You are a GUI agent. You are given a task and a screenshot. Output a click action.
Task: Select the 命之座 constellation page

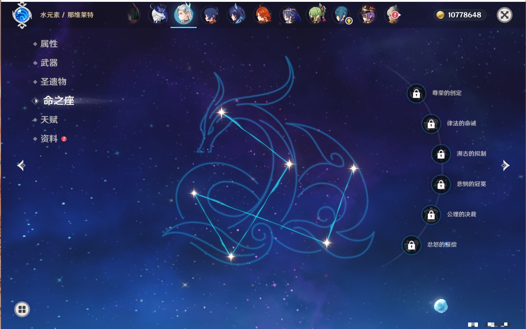pos(59,101)
